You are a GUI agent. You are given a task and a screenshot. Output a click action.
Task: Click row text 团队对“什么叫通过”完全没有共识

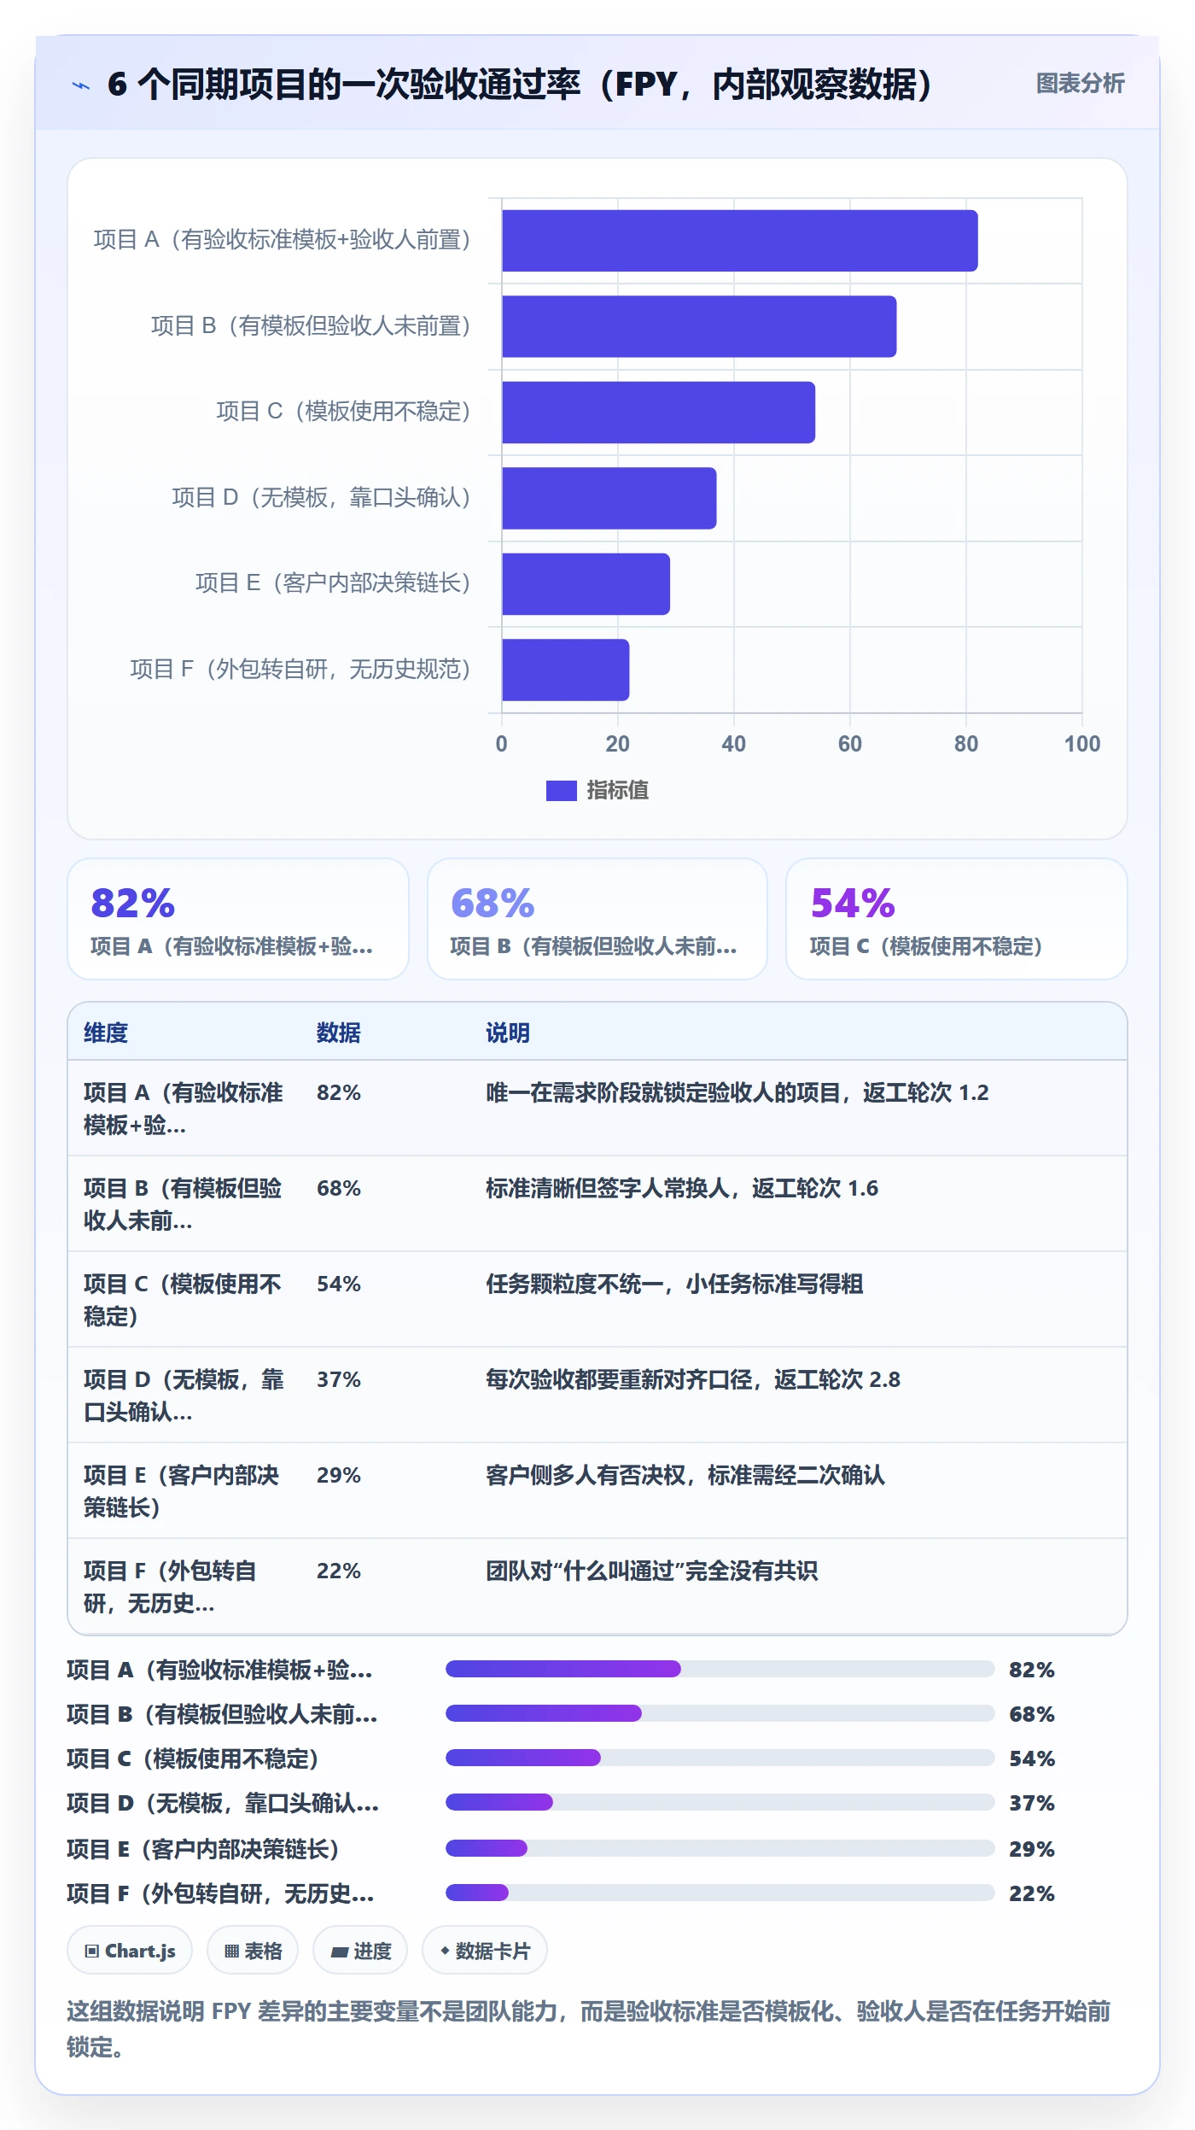click(x=652, y=1571)
